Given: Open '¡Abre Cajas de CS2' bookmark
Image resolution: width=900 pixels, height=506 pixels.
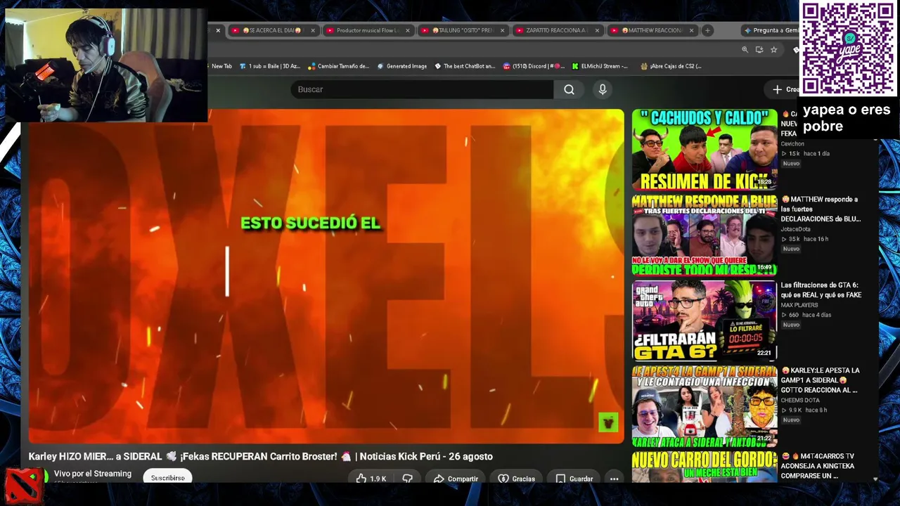Looking at the screenshot, I should click(671, 66).
